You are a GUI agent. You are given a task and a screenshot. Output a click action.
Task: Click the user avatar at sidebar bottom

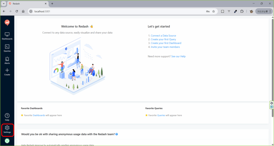coord(7,141)
